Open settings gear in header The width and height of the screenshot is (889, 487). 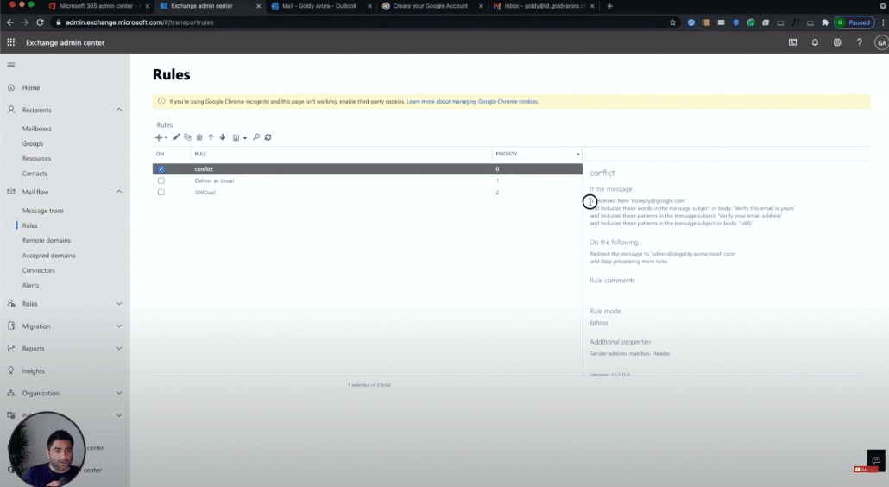click(837, 42)
